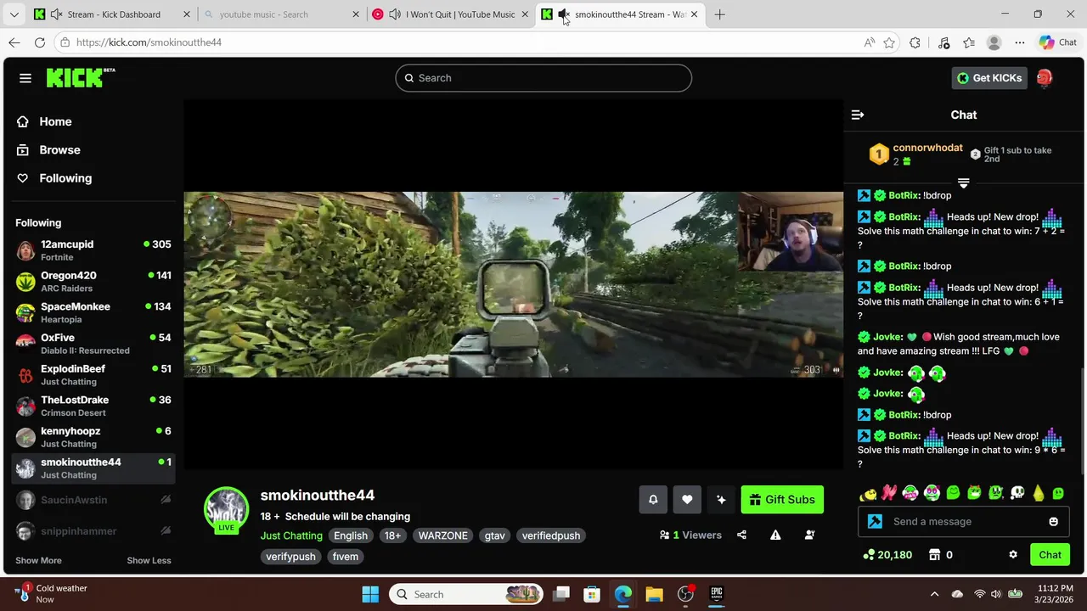1087x611 pixels.
Task: Open ExplodinBeef channel in Following list
Action: click(x=93, y=375)
